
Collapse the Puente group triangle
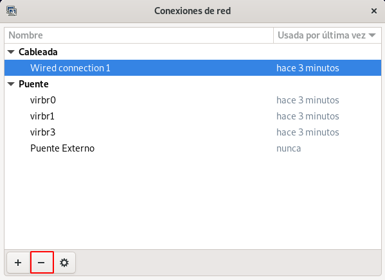tap(11, 84)
